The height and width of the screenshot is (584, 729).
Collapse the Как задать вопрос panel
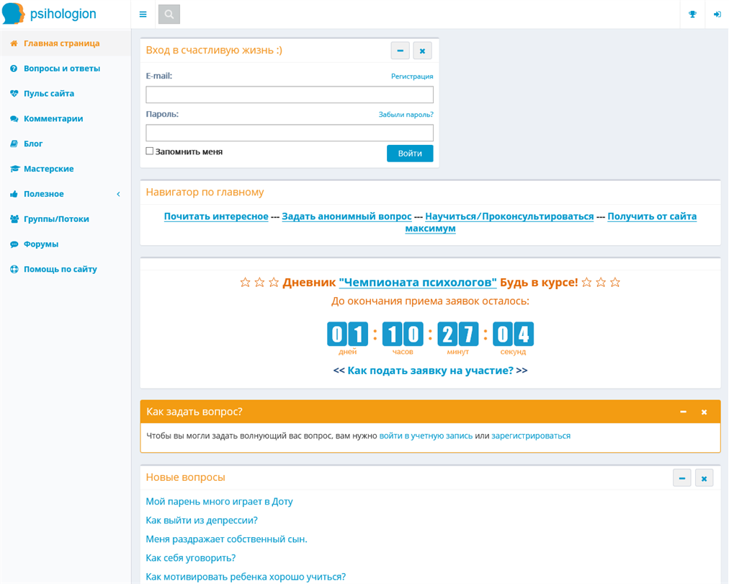point(683,412)
